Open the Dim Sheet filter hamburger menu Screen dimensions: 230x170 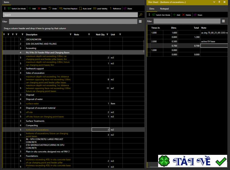click(x=223, y=21)
